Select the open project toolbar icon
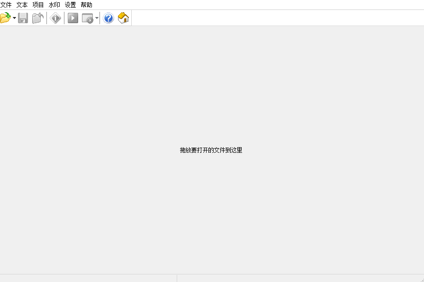 38,18
